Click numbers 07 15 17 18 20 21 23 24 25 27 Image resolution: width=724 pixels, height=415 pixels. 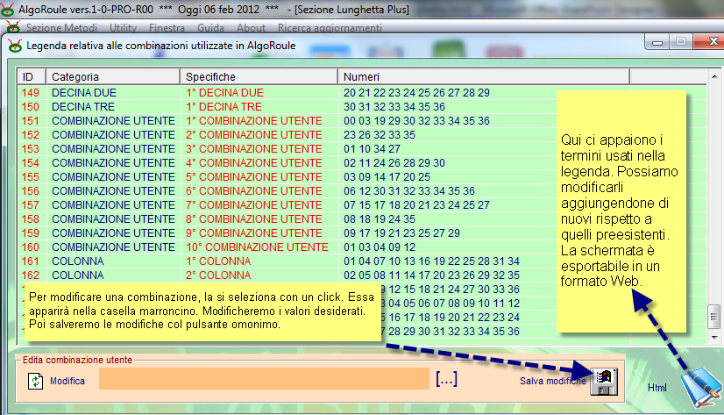point(416,204)
